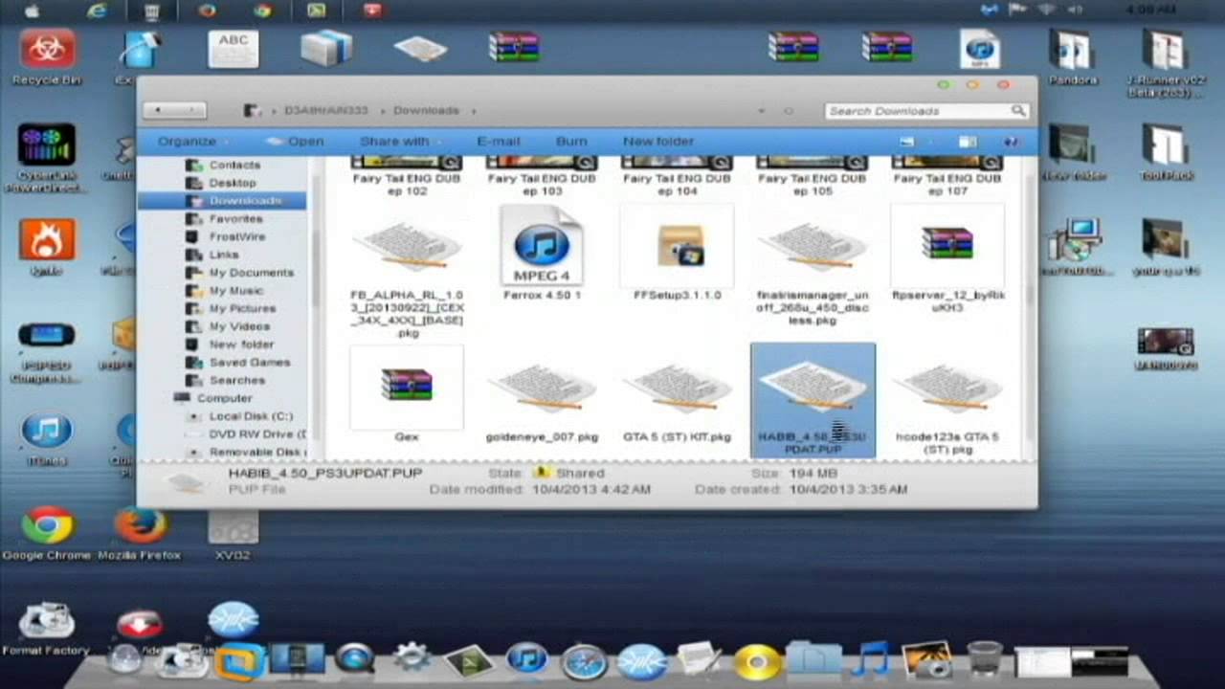The height and width of the screenshot is (689, 1225).
Task: Open the ToolPack desktop icon
Action: [1165, 153]
